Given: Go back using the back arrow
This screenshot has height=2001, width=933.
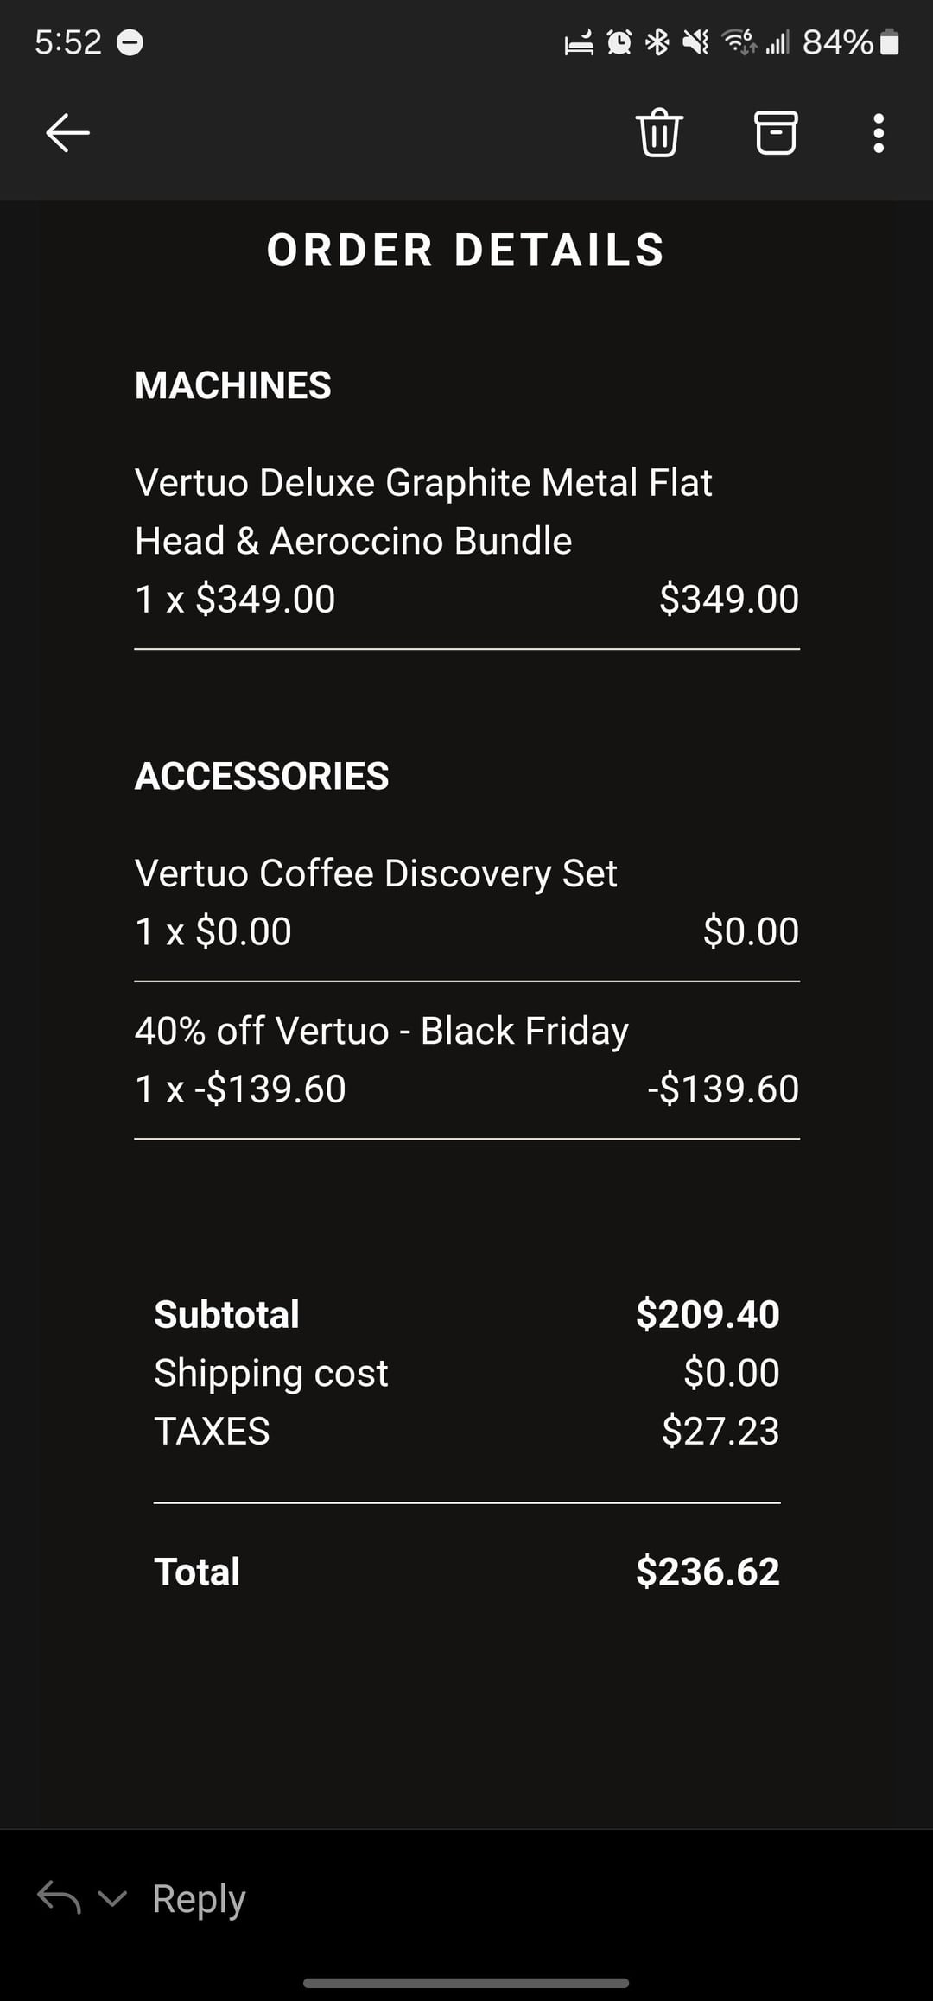Looking at the screenshot, I should point(67,133).
